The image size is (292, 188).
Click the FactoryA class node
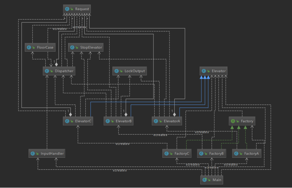pyautogui.click(x=247, y=154)
